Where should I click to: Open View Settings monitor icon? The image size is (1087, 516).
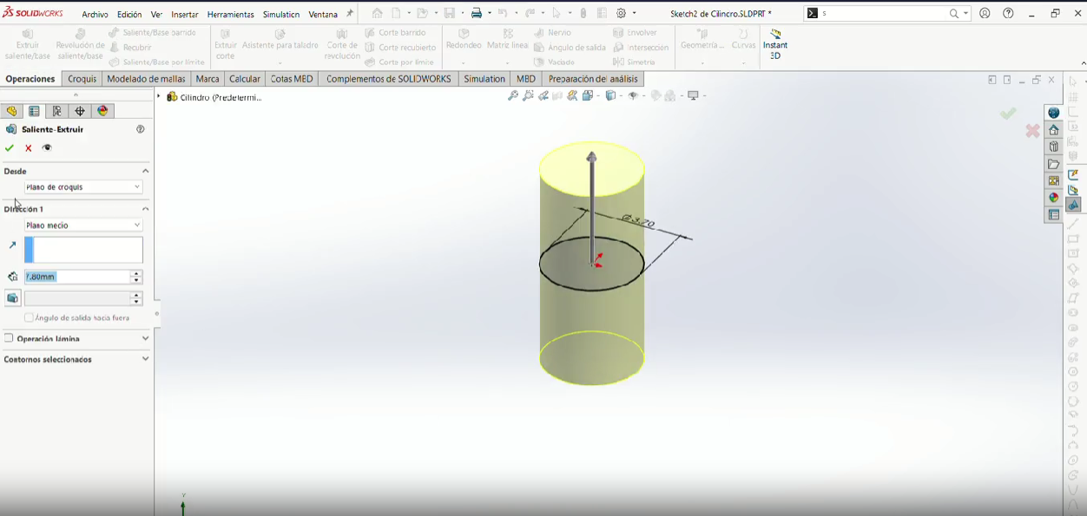click(693, 95)
